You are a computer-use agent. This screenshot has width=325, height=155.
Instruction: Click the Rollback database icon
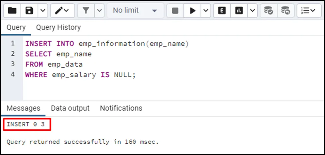285,11
